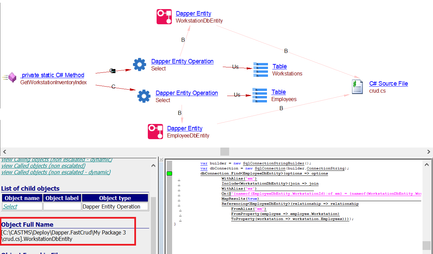Open 'Dapper Entity' link above EmployeeDbEntity
Screen dimensions: 433x254
tap(185, 128)
